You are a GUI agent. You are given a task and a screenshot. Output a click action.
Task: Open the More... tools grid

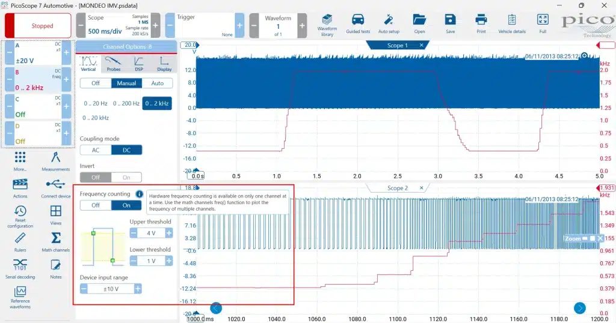(x=20, y=161)
